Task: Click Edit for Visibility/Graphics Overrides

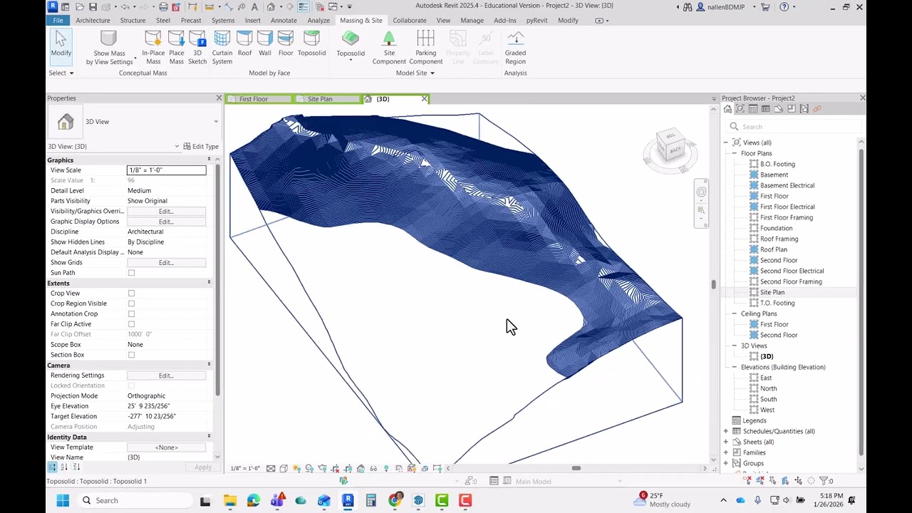Action: 166,212
